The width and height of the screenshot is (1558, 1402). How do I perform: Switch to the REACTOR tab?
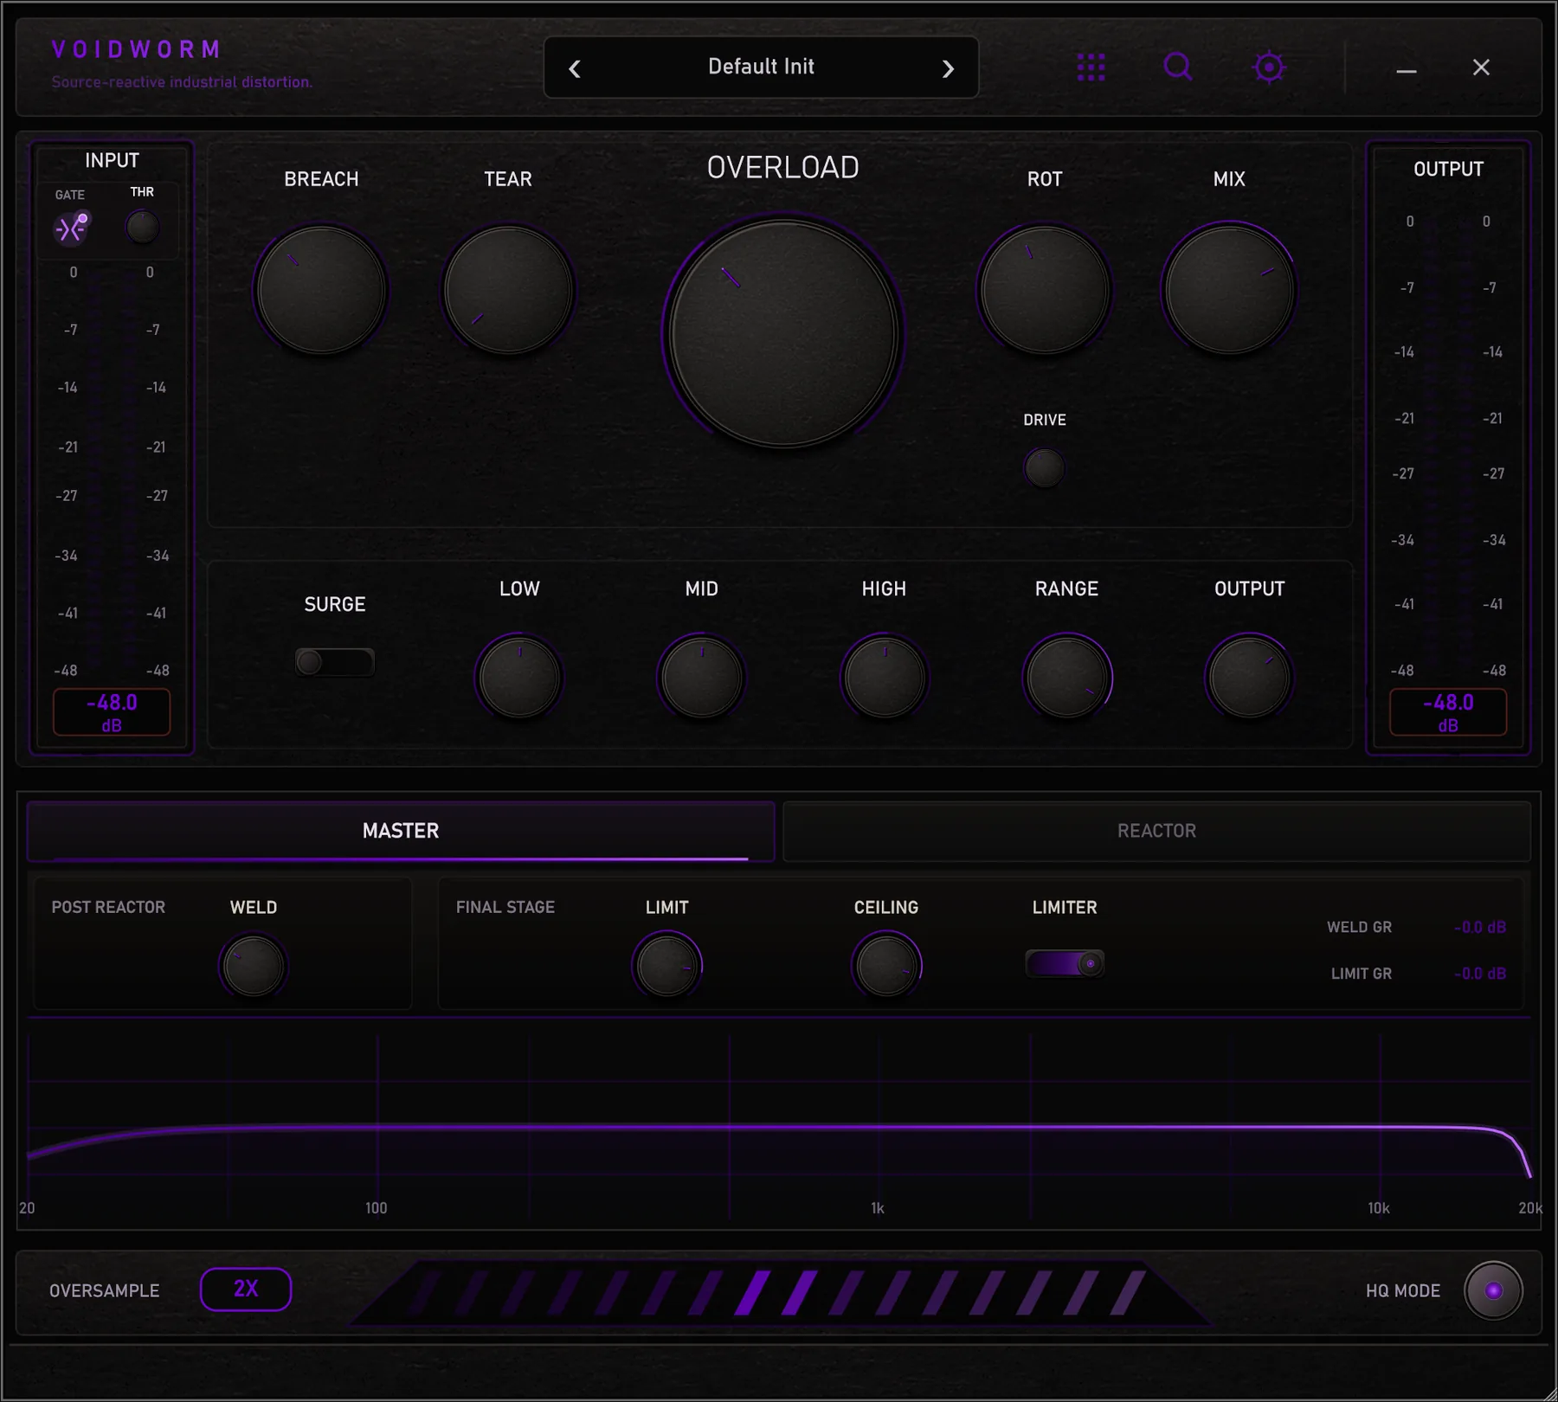1156,831
